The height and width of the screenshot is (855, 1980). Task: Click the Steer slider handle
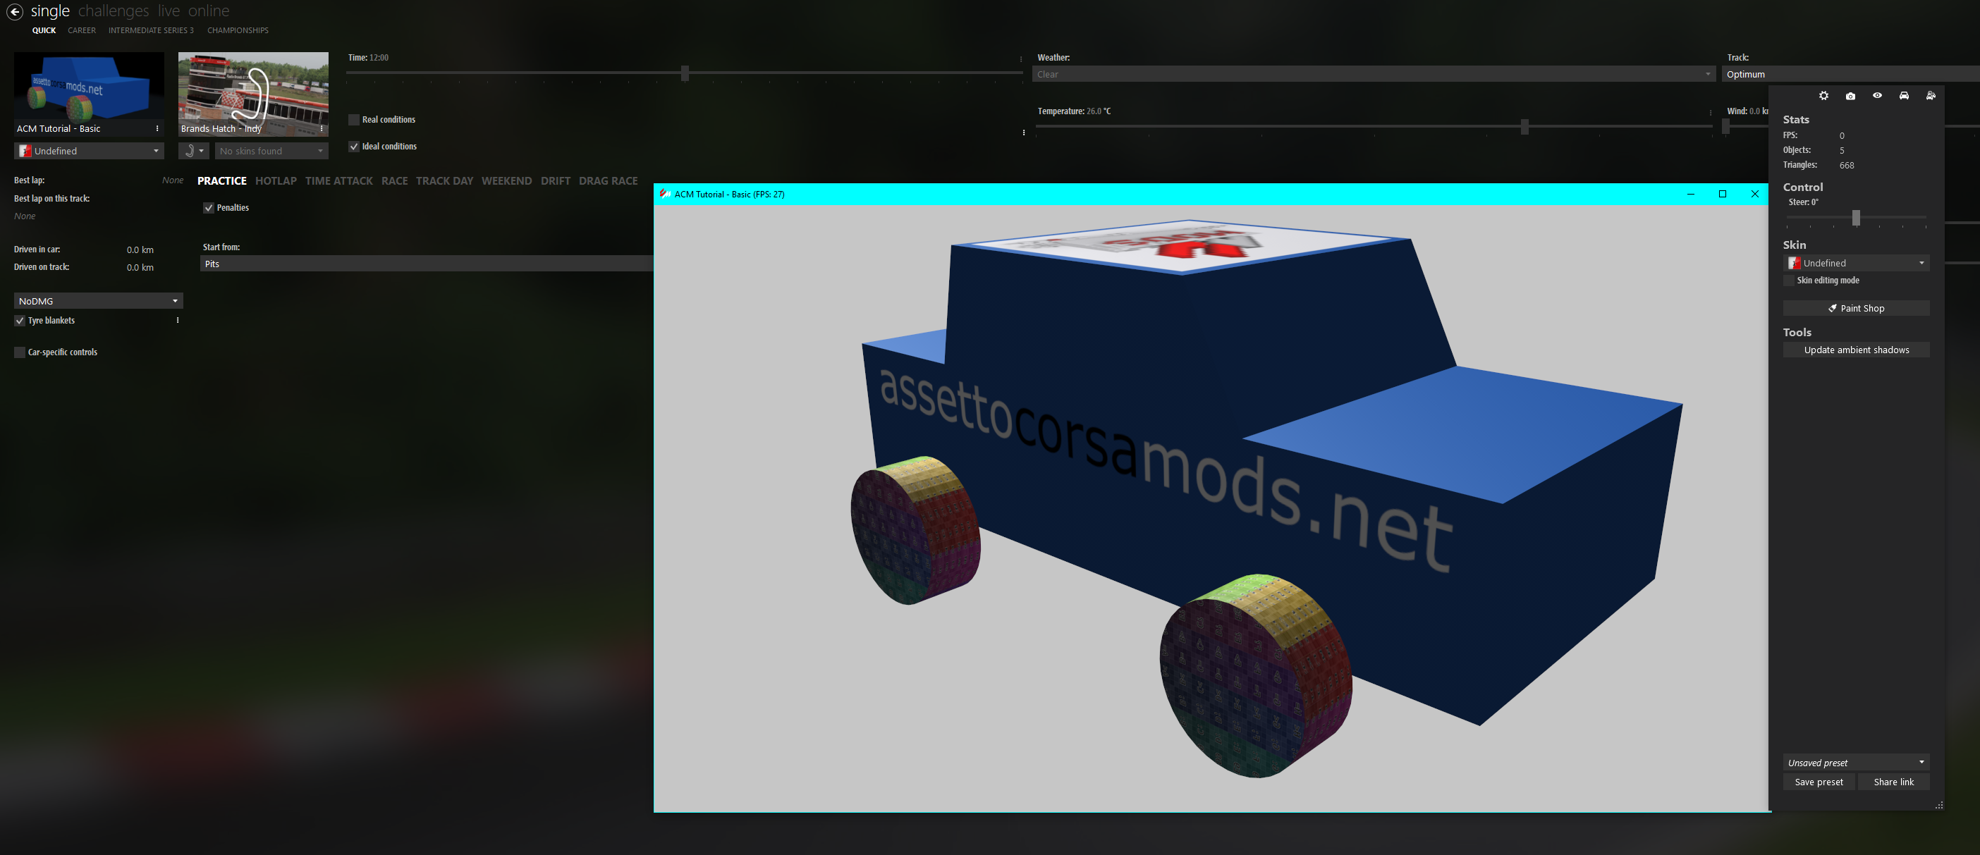point(1855,219)
